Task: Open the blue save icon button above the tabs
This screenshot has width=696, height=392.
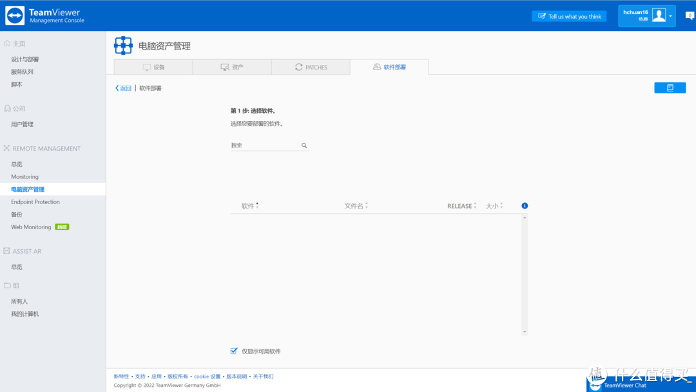Action: pos(670,87)
